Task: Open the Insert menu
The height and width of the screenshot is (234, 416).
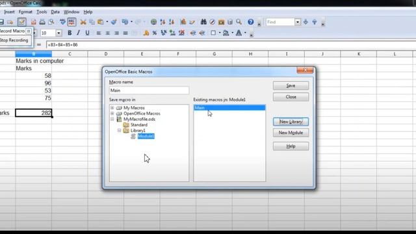Action: tap(9, 12)
